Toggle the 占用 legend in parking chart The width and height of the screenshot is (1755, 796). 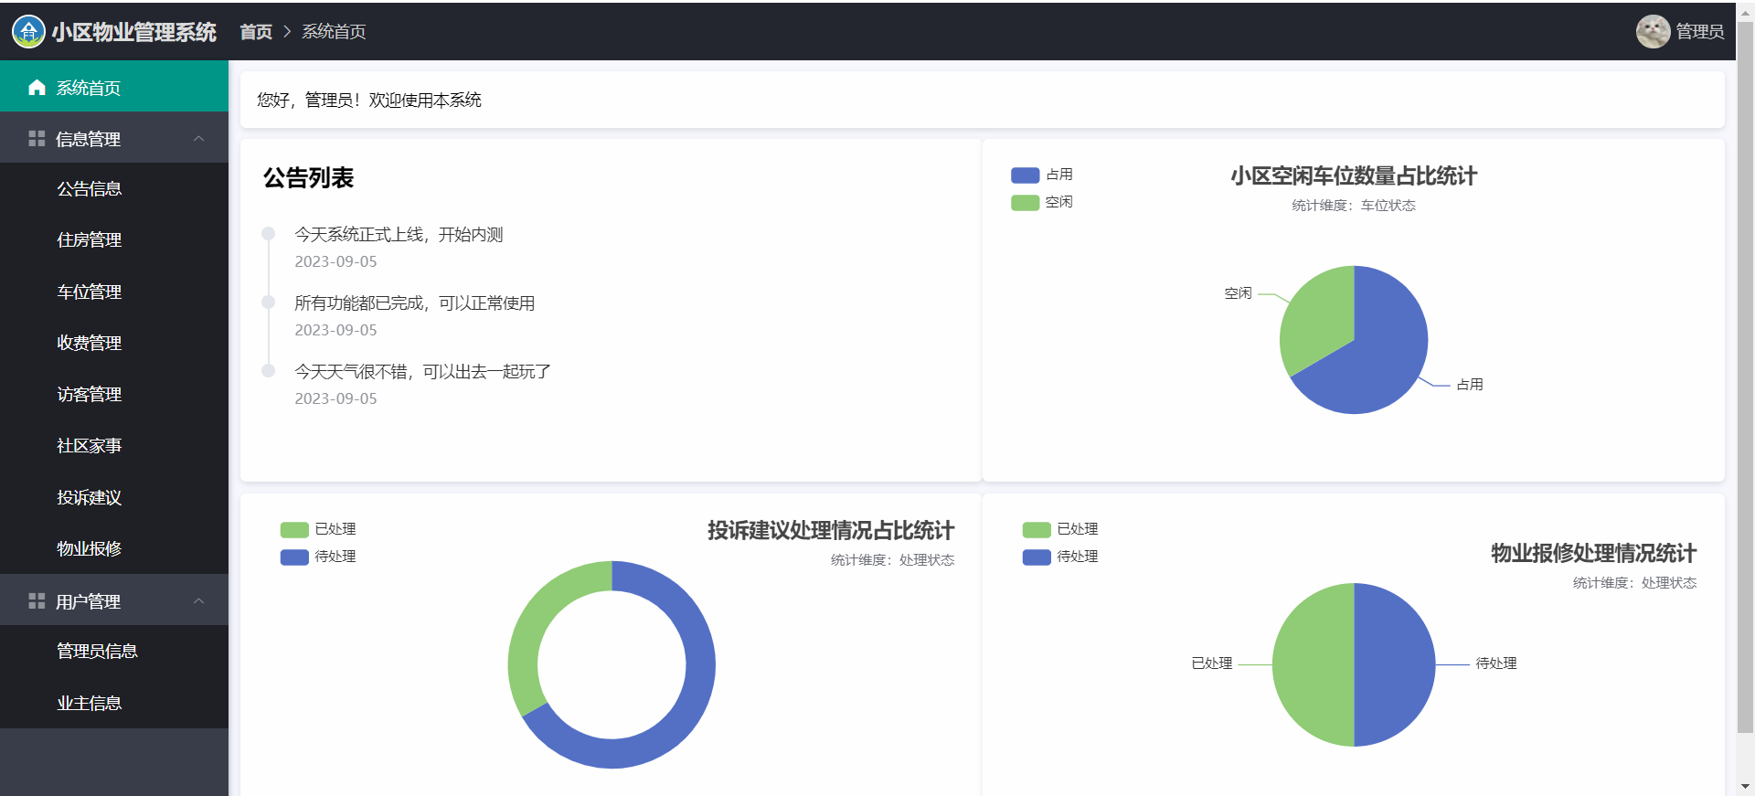1042,175
